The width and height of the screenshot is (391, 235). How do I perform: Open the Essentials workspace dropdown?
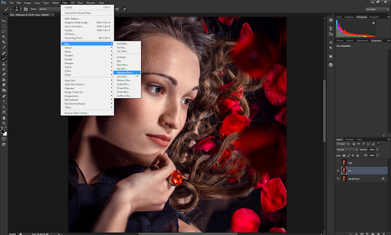[377, 9]
